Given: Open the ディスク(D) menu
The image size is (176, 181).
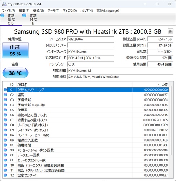Looking at the screenshot, I should pyautogui.click(x=70, y=11).
